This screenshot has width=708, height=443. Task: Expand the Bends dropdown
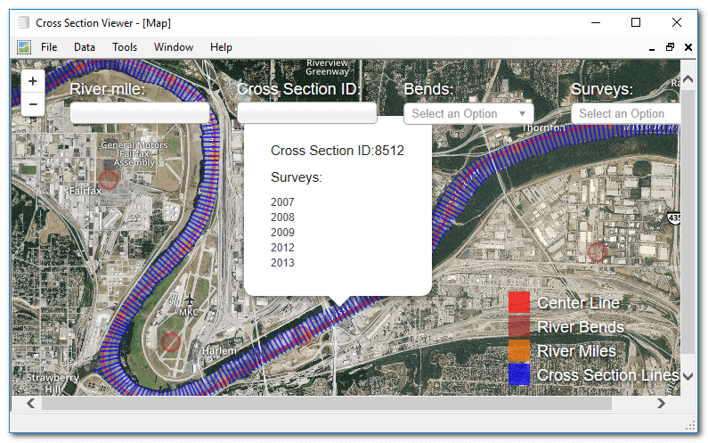(468, 113)
